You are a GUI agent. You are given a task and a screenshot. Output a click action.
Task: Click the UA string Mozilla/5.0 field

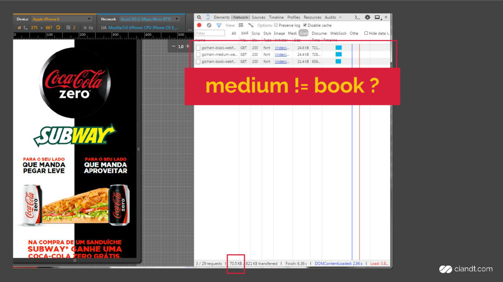tap(143, 28)
